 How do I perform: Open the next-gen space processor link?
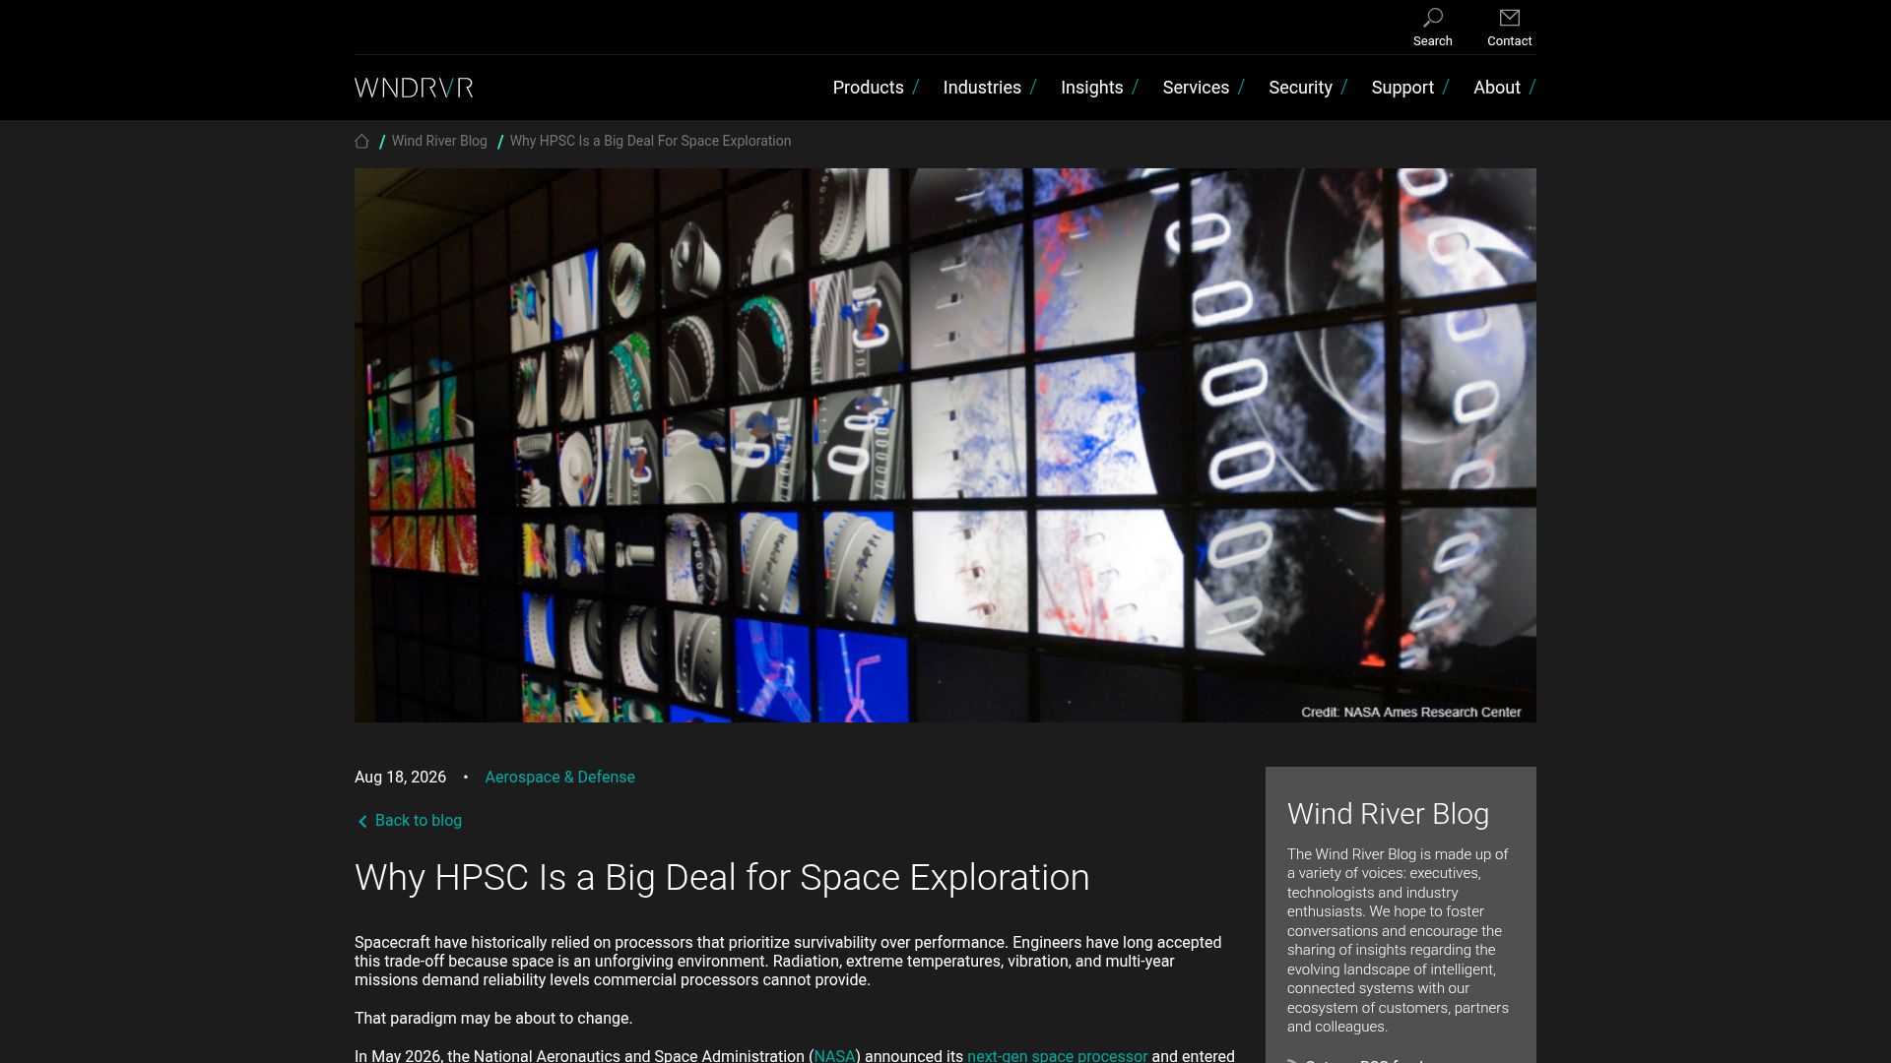[x=1057, y=1055]
